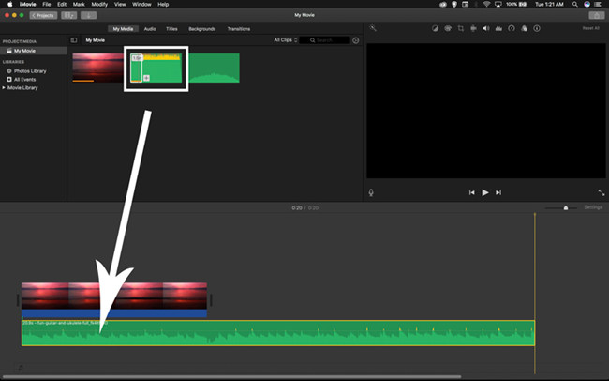Image resolution: width=609 pixels, height=381 pixels.
Task: Click the voiceover microphone icon
Action: pos(371,192)
